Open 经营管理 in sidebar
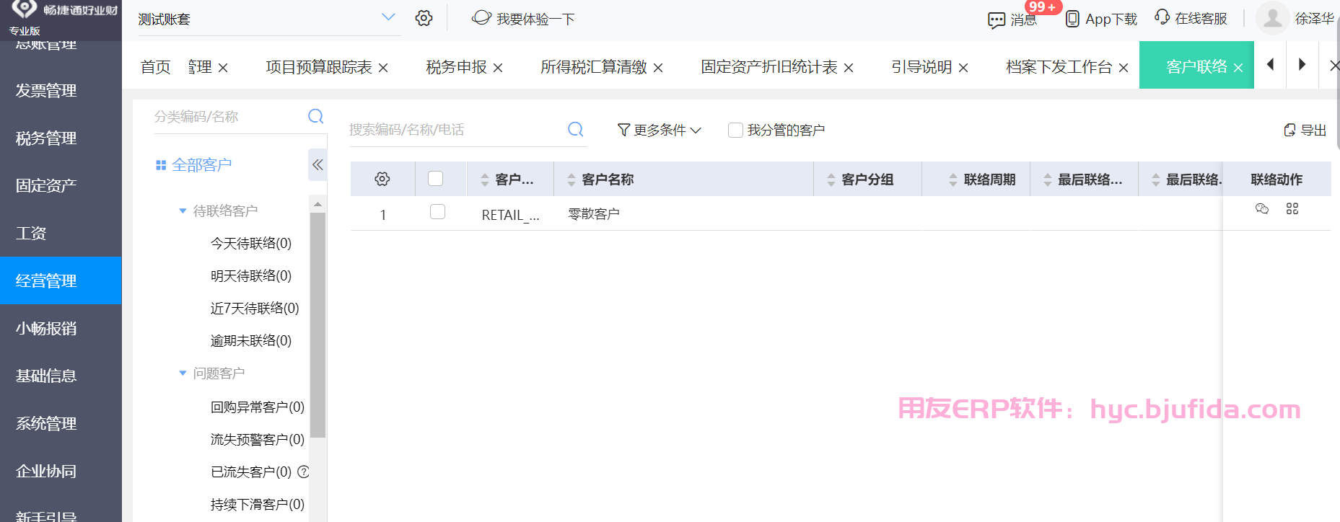1340x522 pixels. click(x=61, y=280)
